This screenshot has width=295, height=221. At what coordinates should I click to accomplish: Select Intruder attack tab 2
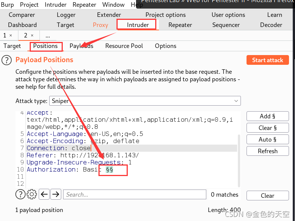(26, 35)
